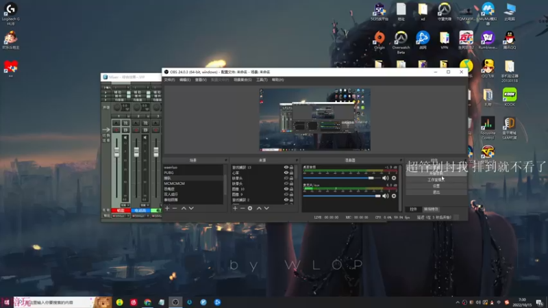Screen dimensions: 548x308
Task: Expand first routing row arrow in Mixer window
Action: pos(105,92)
